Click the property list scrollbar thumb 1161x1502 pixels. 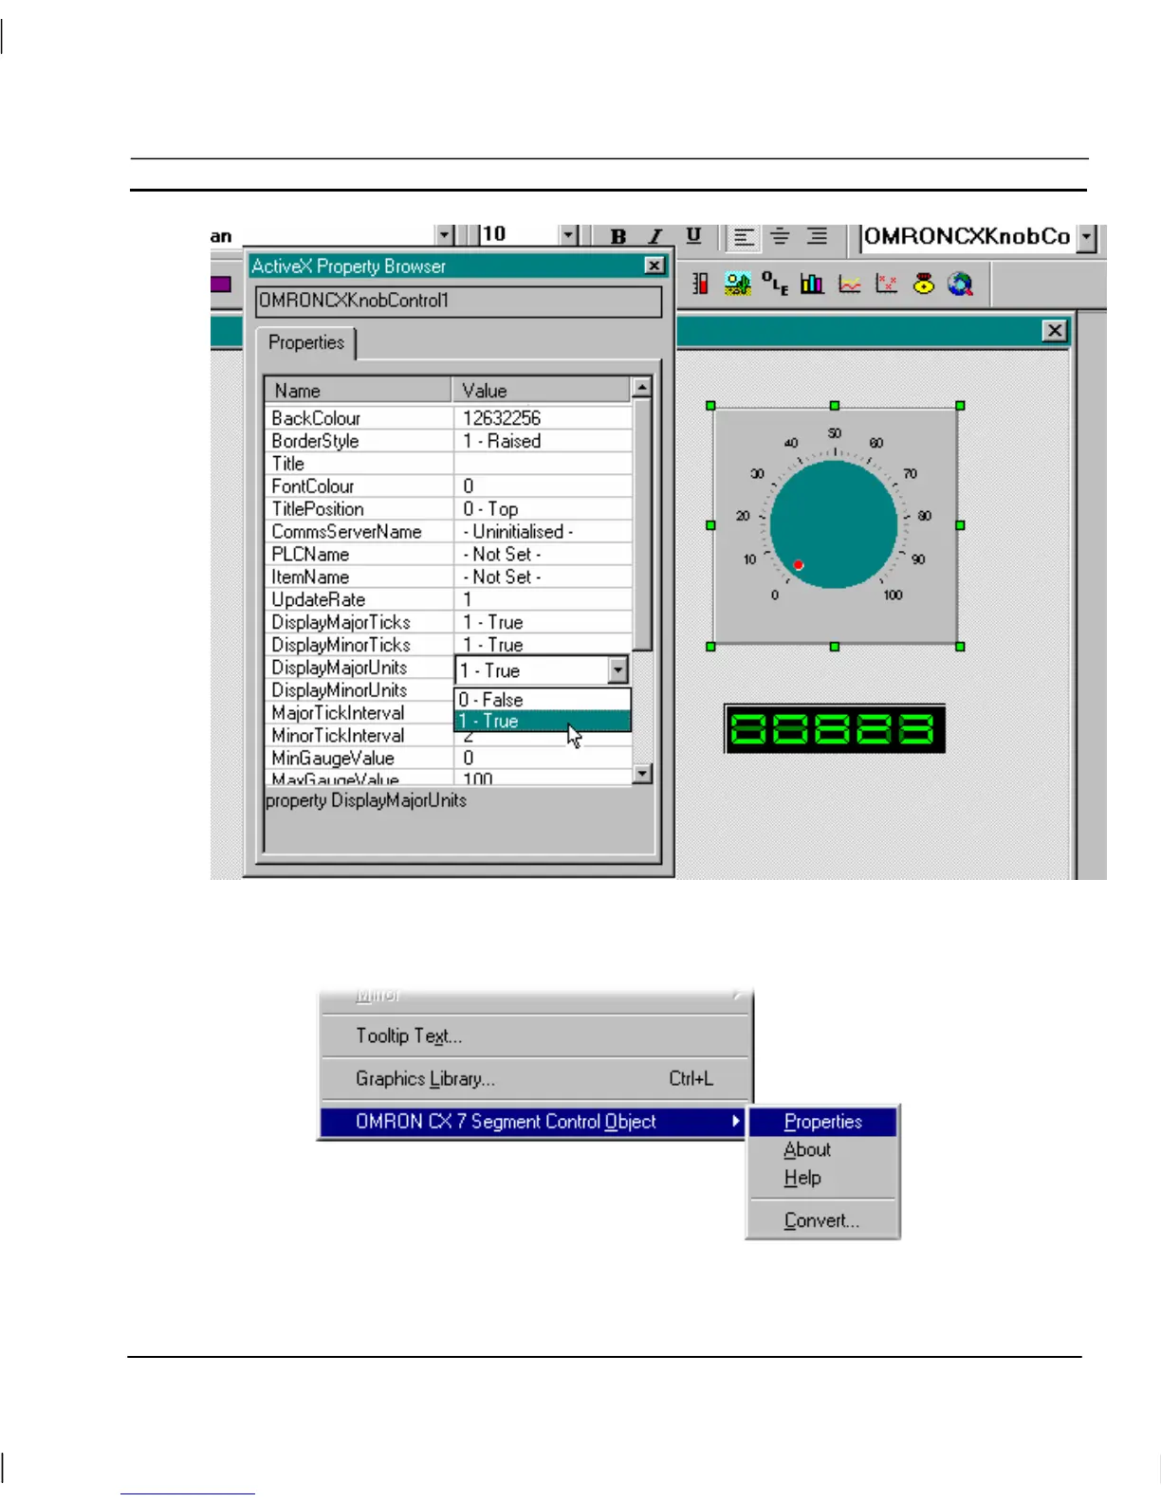pos(642,523)
